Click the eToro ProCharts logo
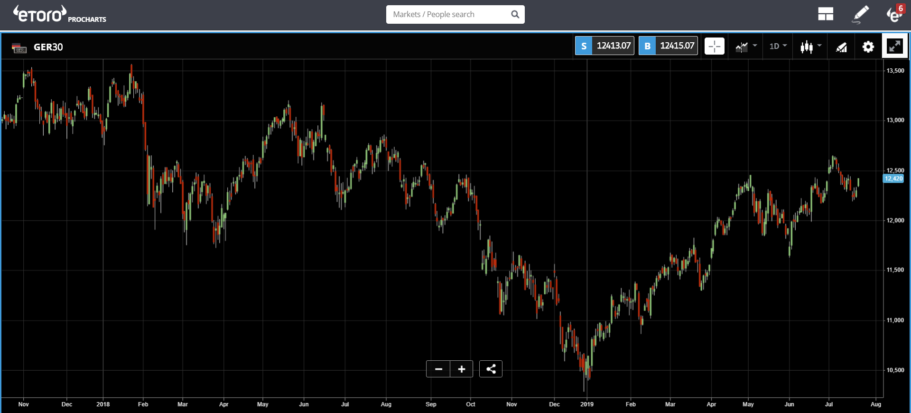 [59, 15]
